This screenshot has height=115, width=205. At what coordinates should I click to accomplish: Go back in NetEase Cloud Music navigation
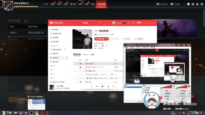point(74,23)
